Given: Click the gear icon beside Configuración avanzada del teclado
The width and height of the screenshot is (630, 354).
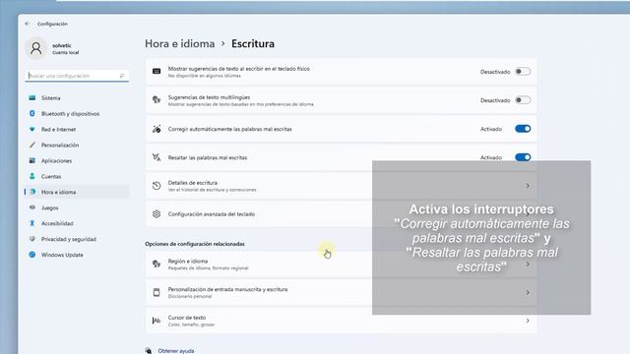Looking at the screenshot, I should point(157,214).
